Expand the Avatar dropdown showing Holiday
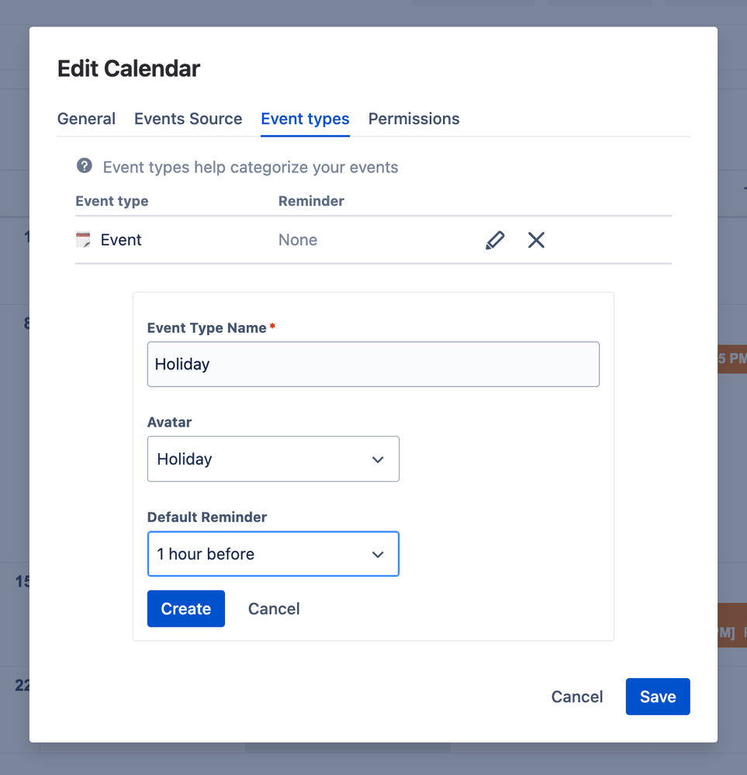The height and width of the screenshot is (775, 747). tap(273, 458)
